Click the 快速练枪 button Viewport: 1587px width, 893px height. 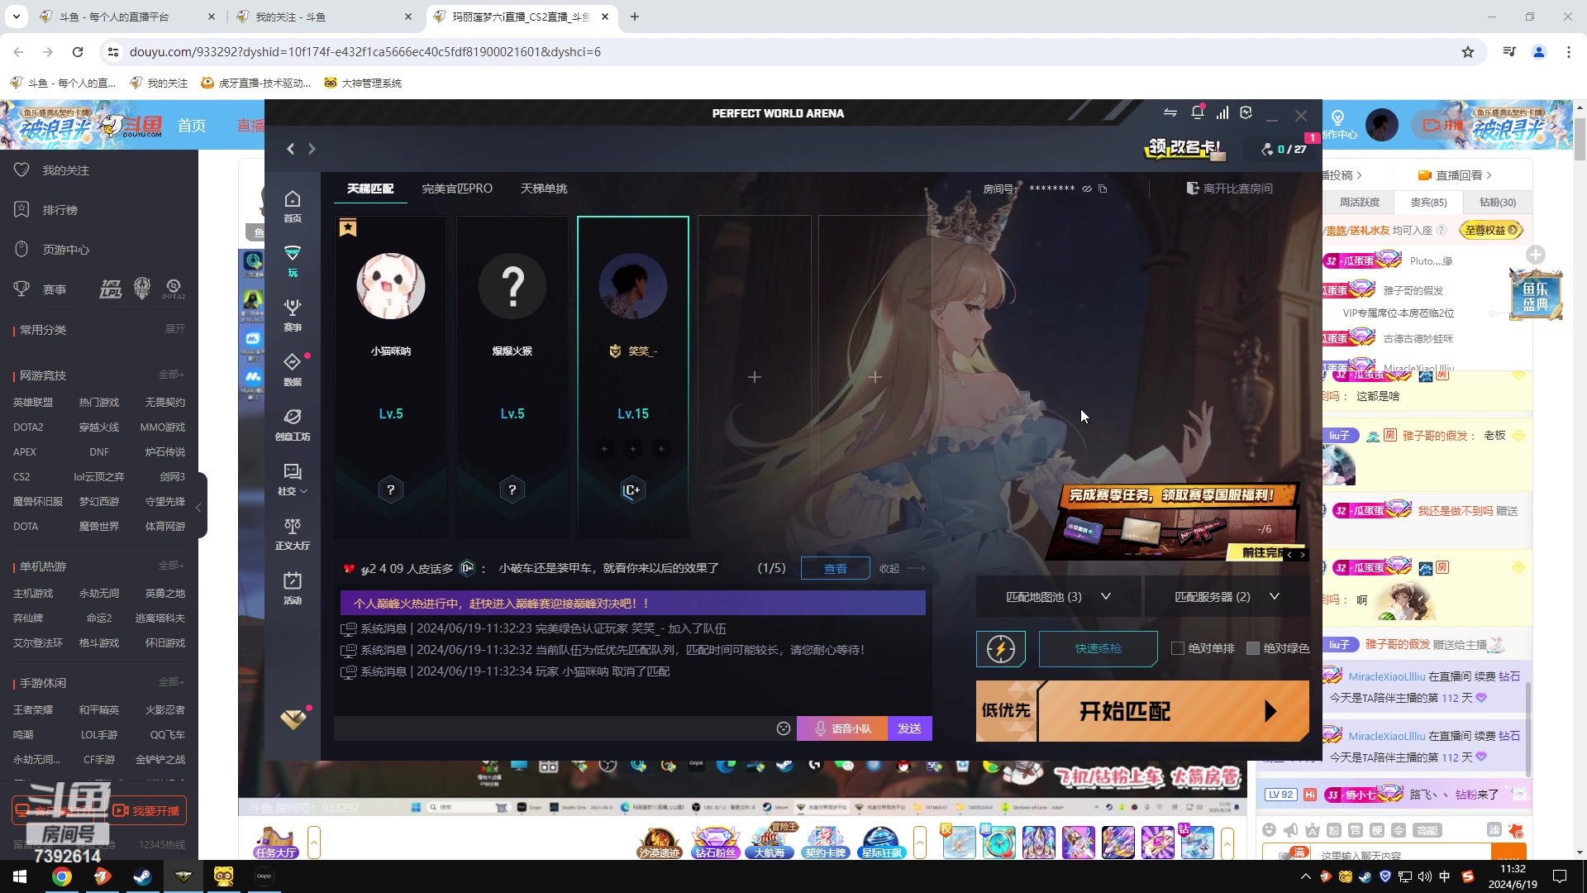[x=1098, y=649]
